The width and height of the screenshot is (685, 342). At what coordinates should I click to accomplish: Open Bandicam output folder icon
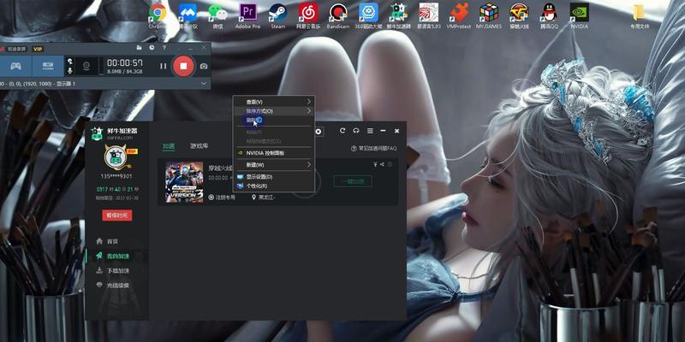tap(139, 48)
